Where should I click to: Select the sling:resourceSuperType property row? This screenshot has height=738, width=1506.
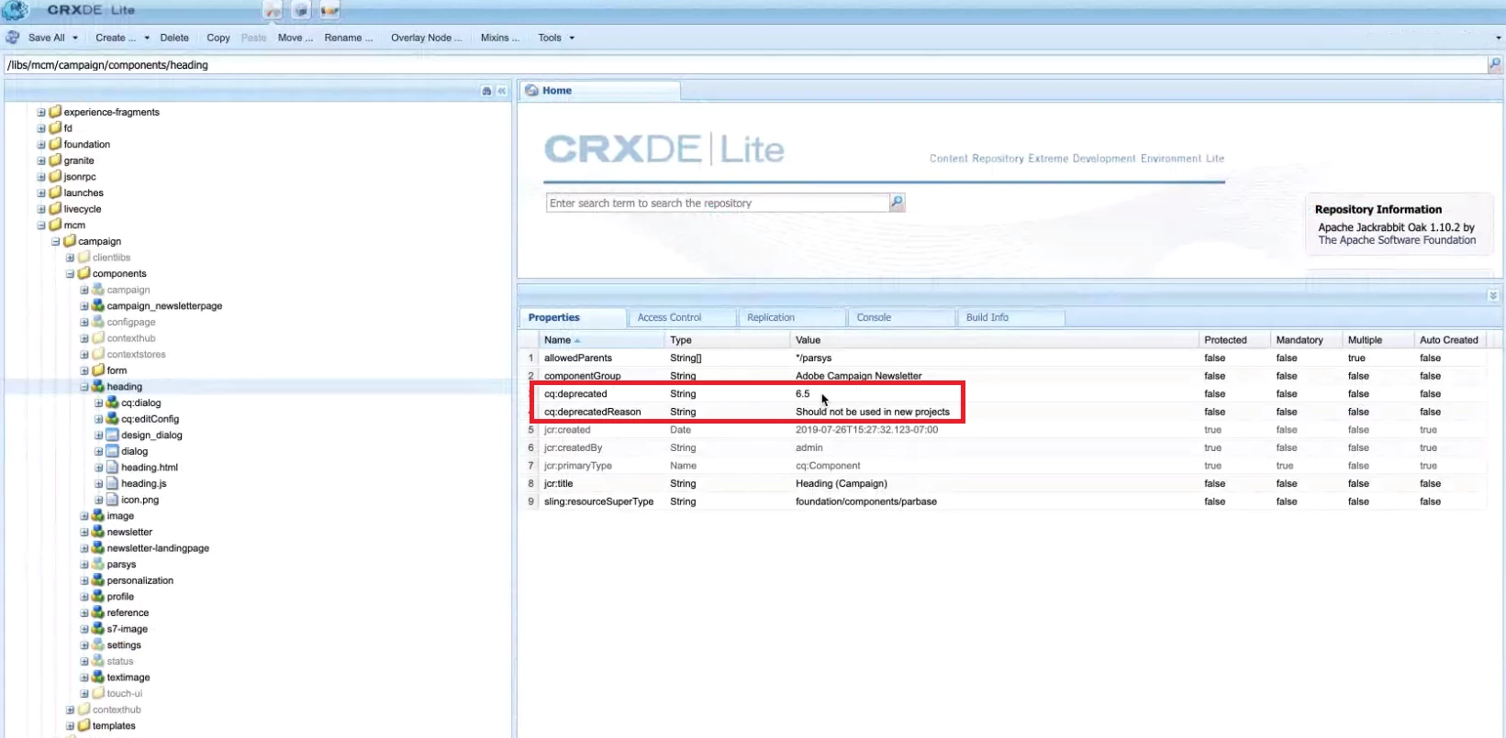click(x=1004, y=501)
